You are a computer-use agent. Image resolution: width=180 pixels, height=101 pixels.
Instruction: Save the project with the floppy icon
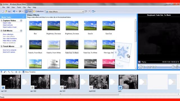(x=9, y=12)
